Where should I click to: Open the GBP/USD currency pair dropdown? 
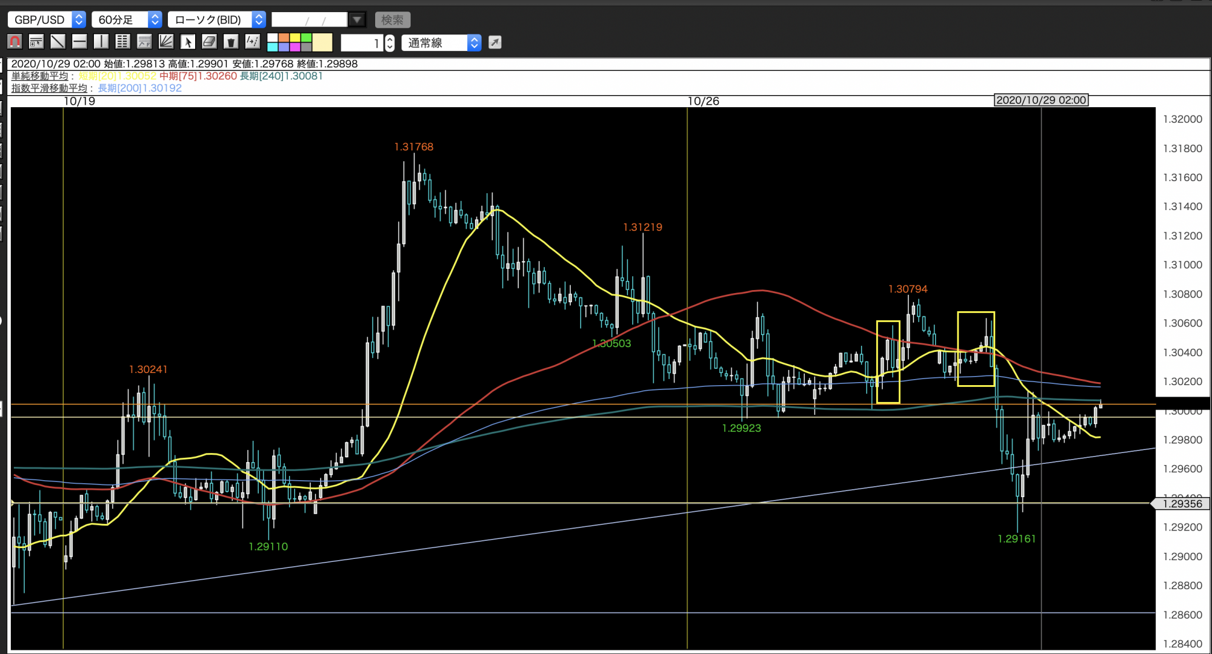pos(47,19)
